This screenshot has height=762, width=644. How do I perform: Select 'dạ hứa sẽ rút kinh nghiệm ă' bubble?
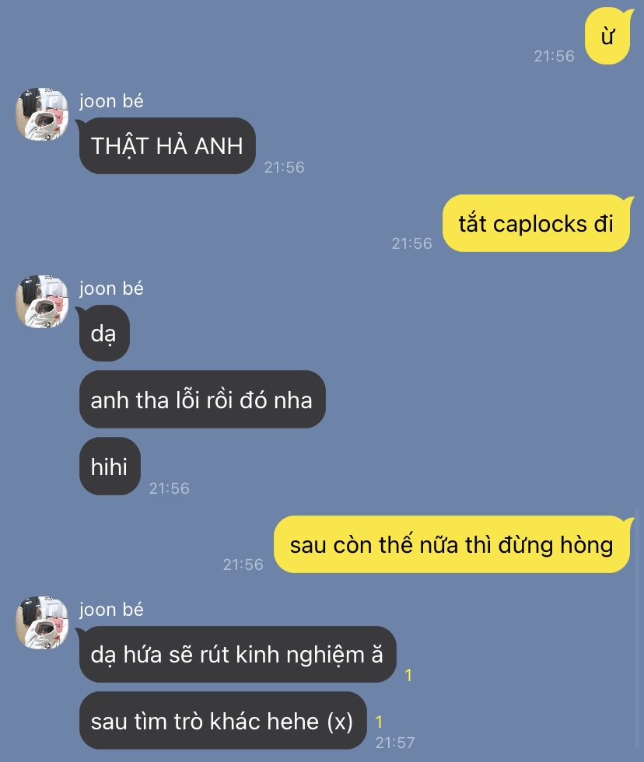tap(237, 654)
